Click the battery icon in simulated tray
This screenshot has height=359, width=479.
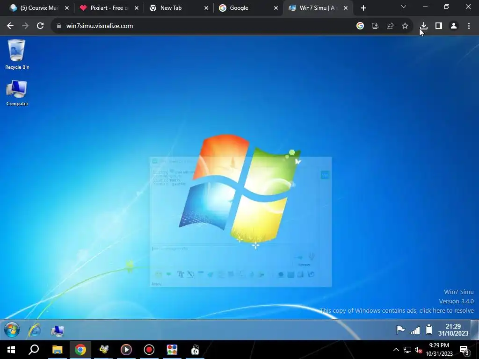(429, 330)
